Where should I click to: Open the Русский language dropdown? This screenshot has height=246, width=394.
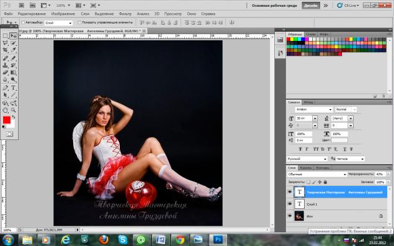(307, 159)
